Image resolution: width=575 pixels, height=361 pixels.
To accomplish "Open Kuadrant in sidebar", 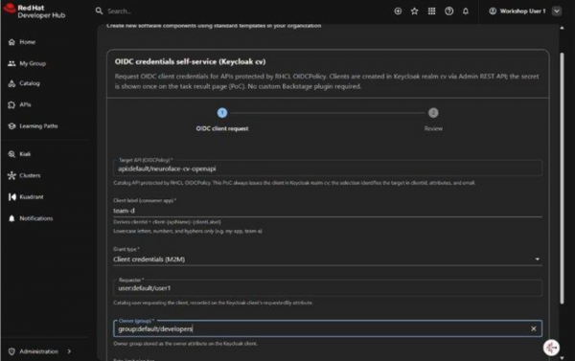I will pos(32,197).
